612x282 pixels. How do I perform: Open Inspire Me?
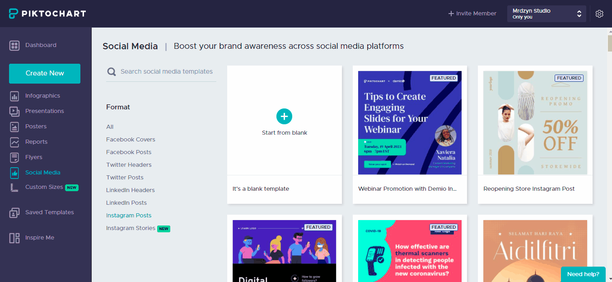point(39,238)
